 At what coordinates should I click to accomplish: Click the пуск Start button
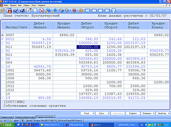click(7, 125)
